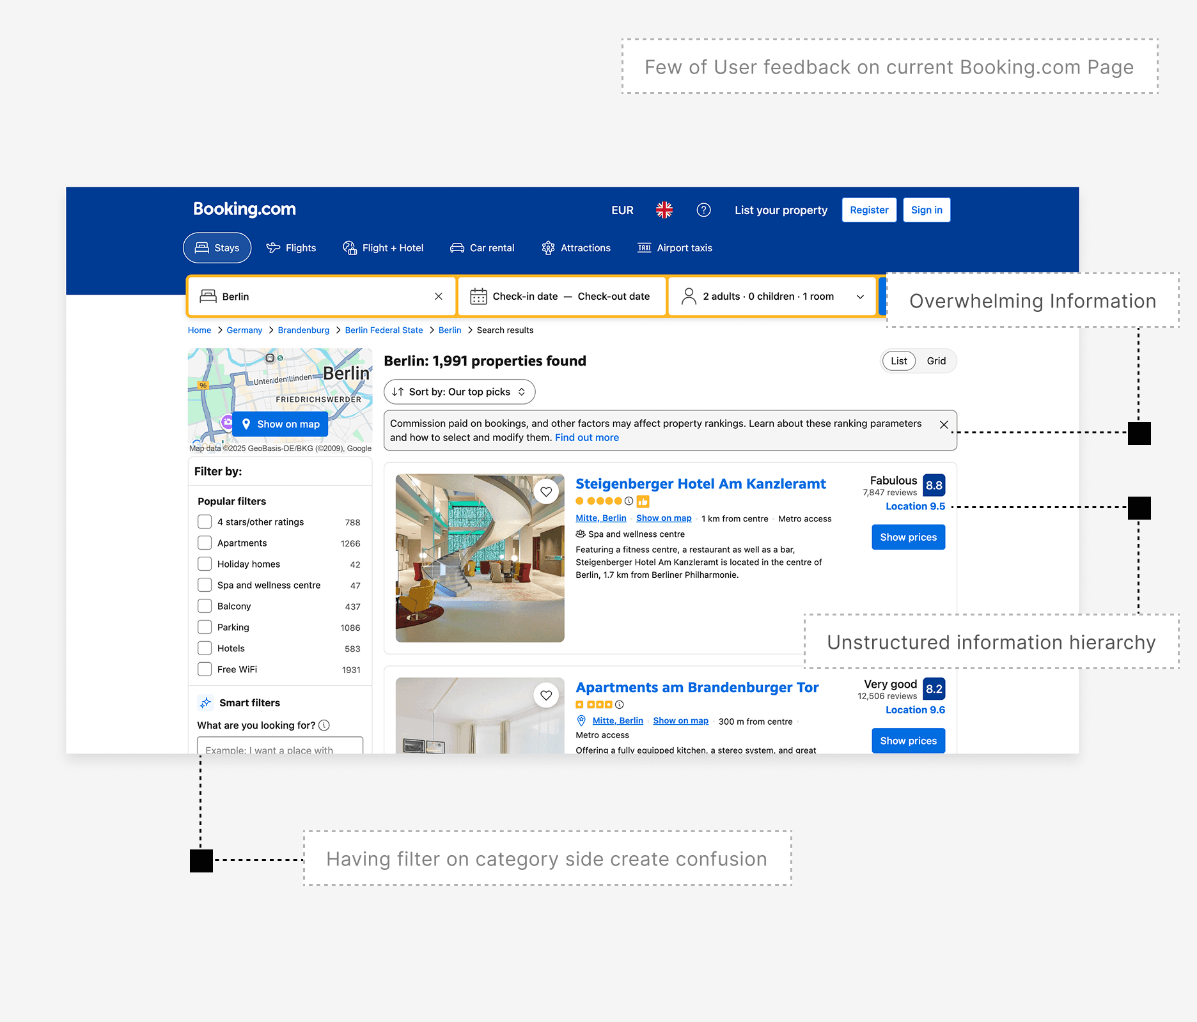Viewport: 1197px width, 1022px height.
Task: Click the calendar icon in date field
Action: (478, 297)
